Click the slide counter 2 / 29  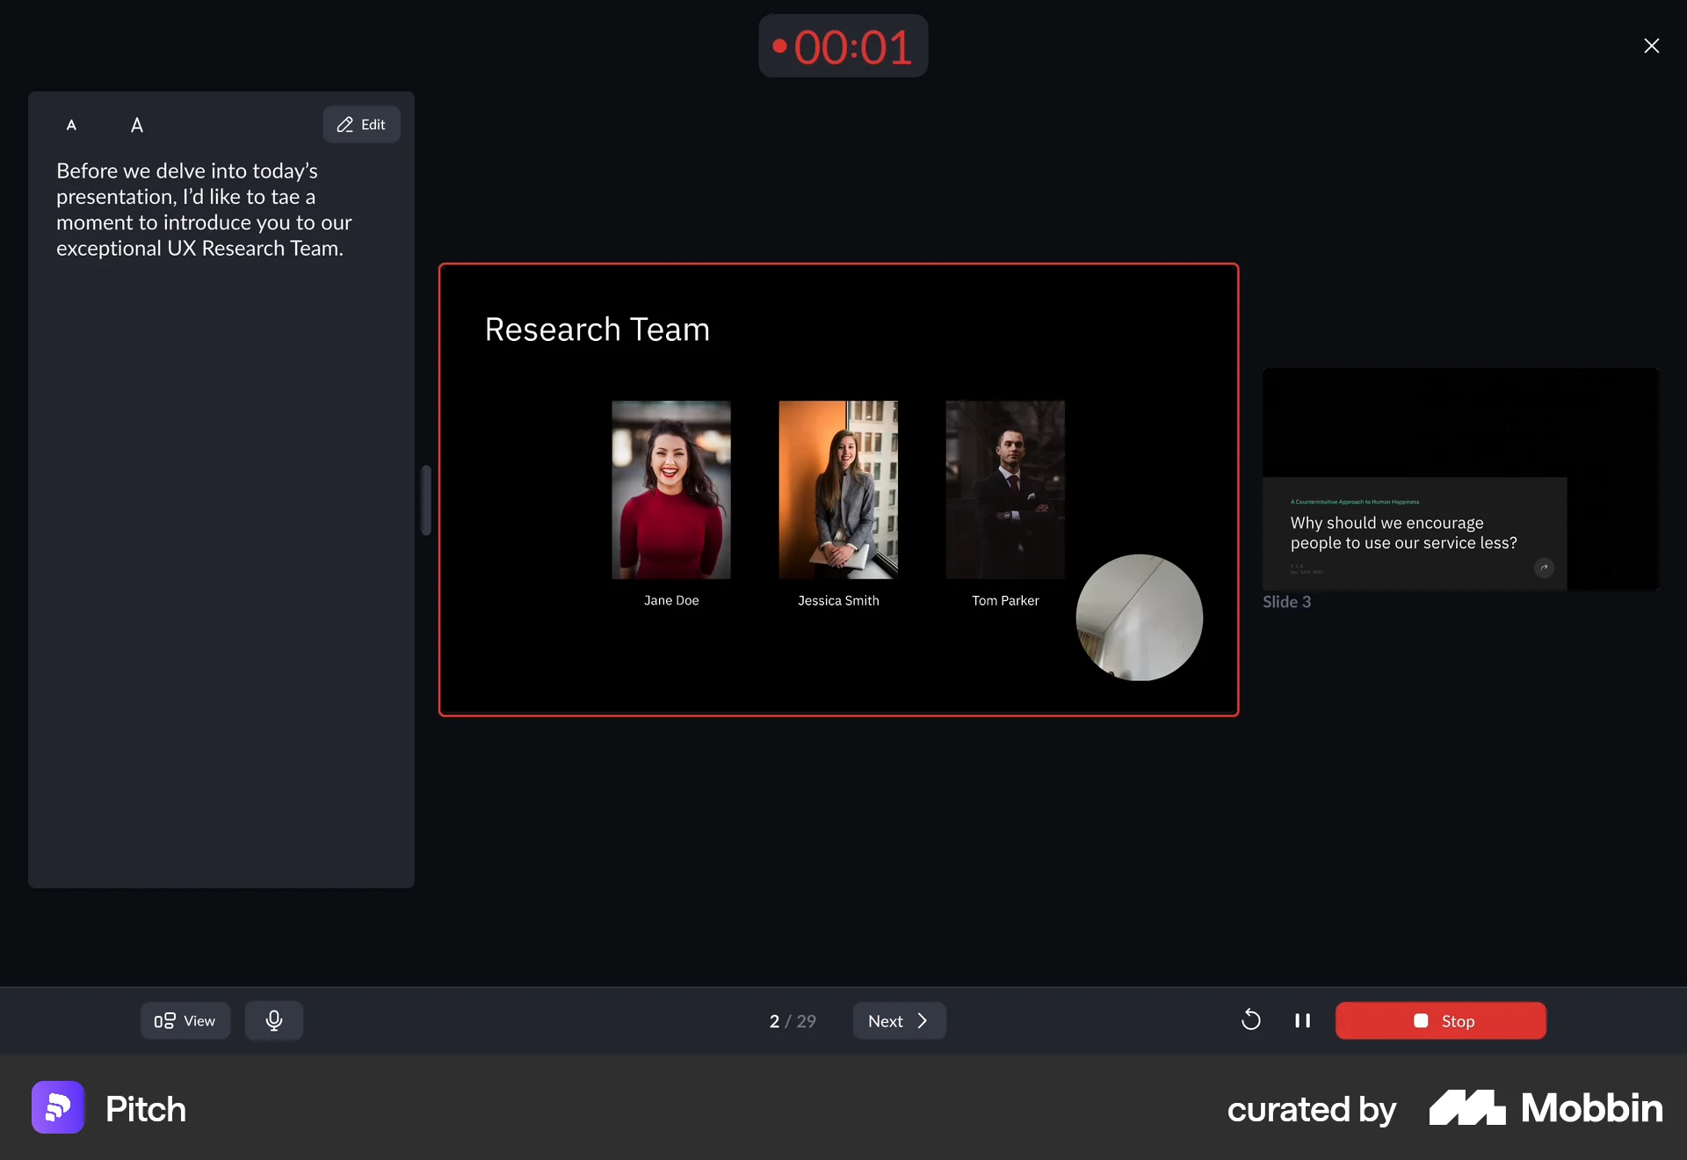[x=792, y=1020]
